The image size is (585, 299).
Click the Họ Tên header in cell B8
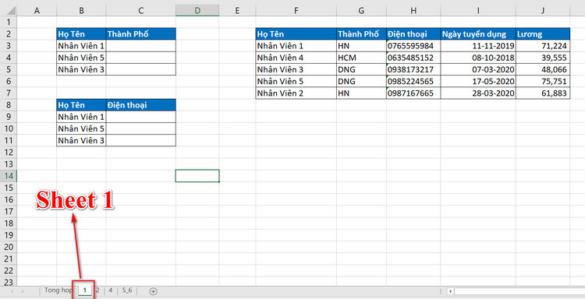click(x=81, y=105)
